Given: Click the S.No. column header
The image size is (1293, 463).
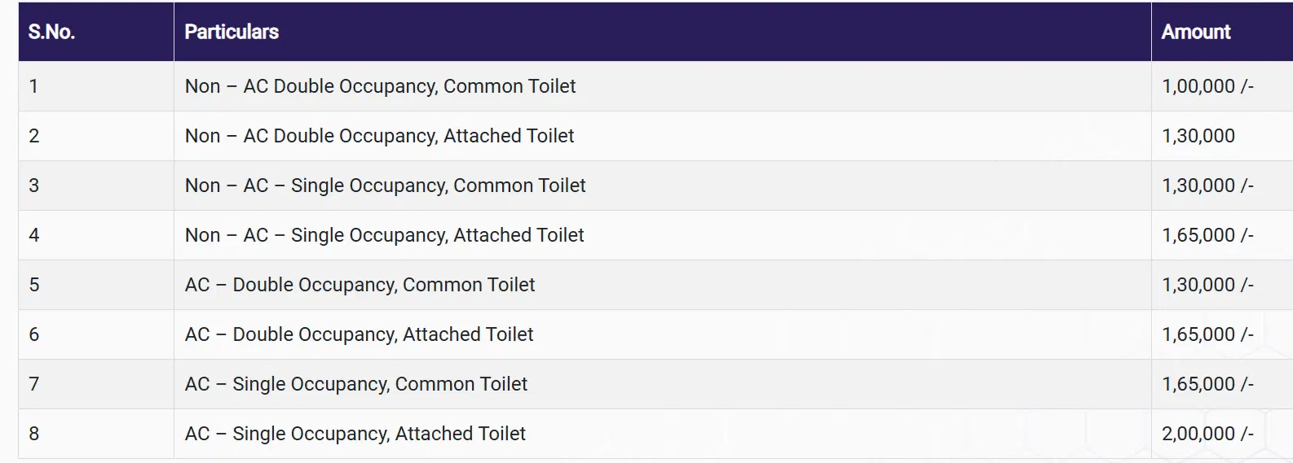Looking at the screenshot, I should (x=51, y=32).
